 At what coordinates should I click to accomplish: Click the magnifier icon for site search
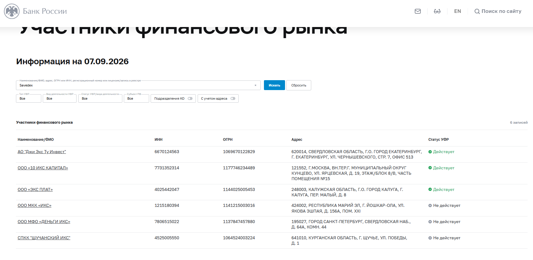coord(477,11)
